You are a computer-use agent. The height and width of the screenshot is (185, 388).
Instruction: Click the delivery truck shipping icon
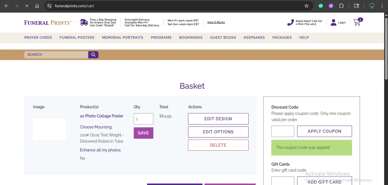tap(84, 22)
